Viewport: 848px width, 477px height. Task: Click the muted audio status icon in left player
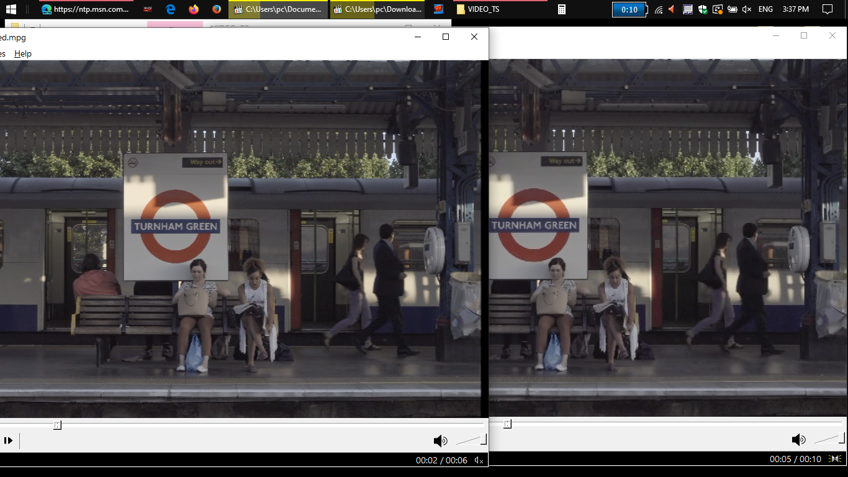pos(479,460)
